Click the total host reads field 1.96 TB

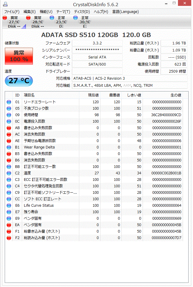[174, 43]
